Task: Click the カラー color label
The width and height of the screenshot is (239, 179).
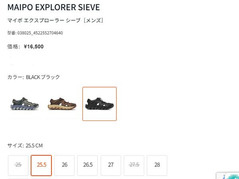Action: [x=15, y=77]
